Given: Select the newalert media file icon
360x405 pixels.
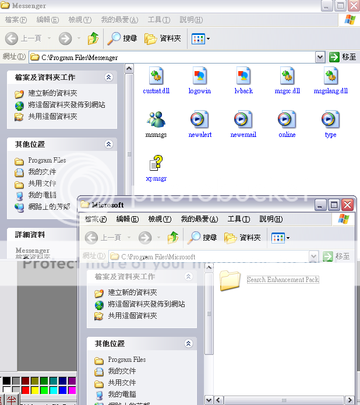Looking at the screenshot, I should pos(200,120).
